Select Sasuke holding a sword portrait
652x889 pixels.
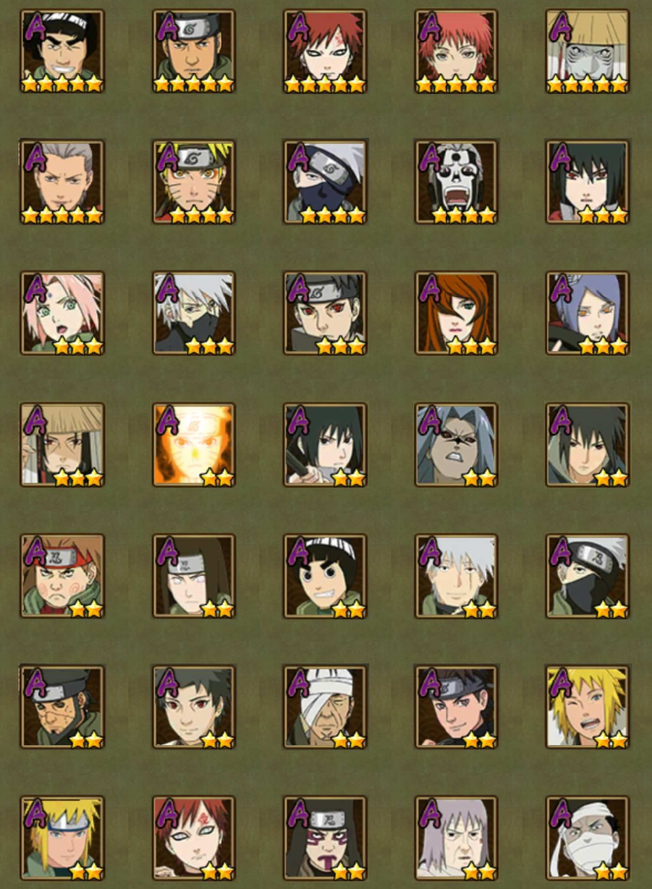[x=325, y=444]
